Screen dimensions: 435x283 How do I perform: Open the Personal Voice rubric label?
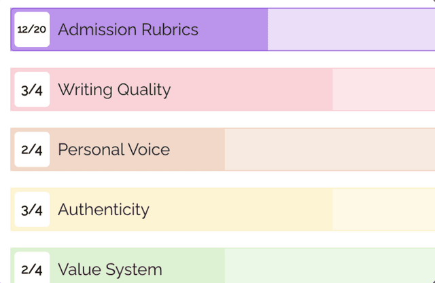(x=114, y=149)
